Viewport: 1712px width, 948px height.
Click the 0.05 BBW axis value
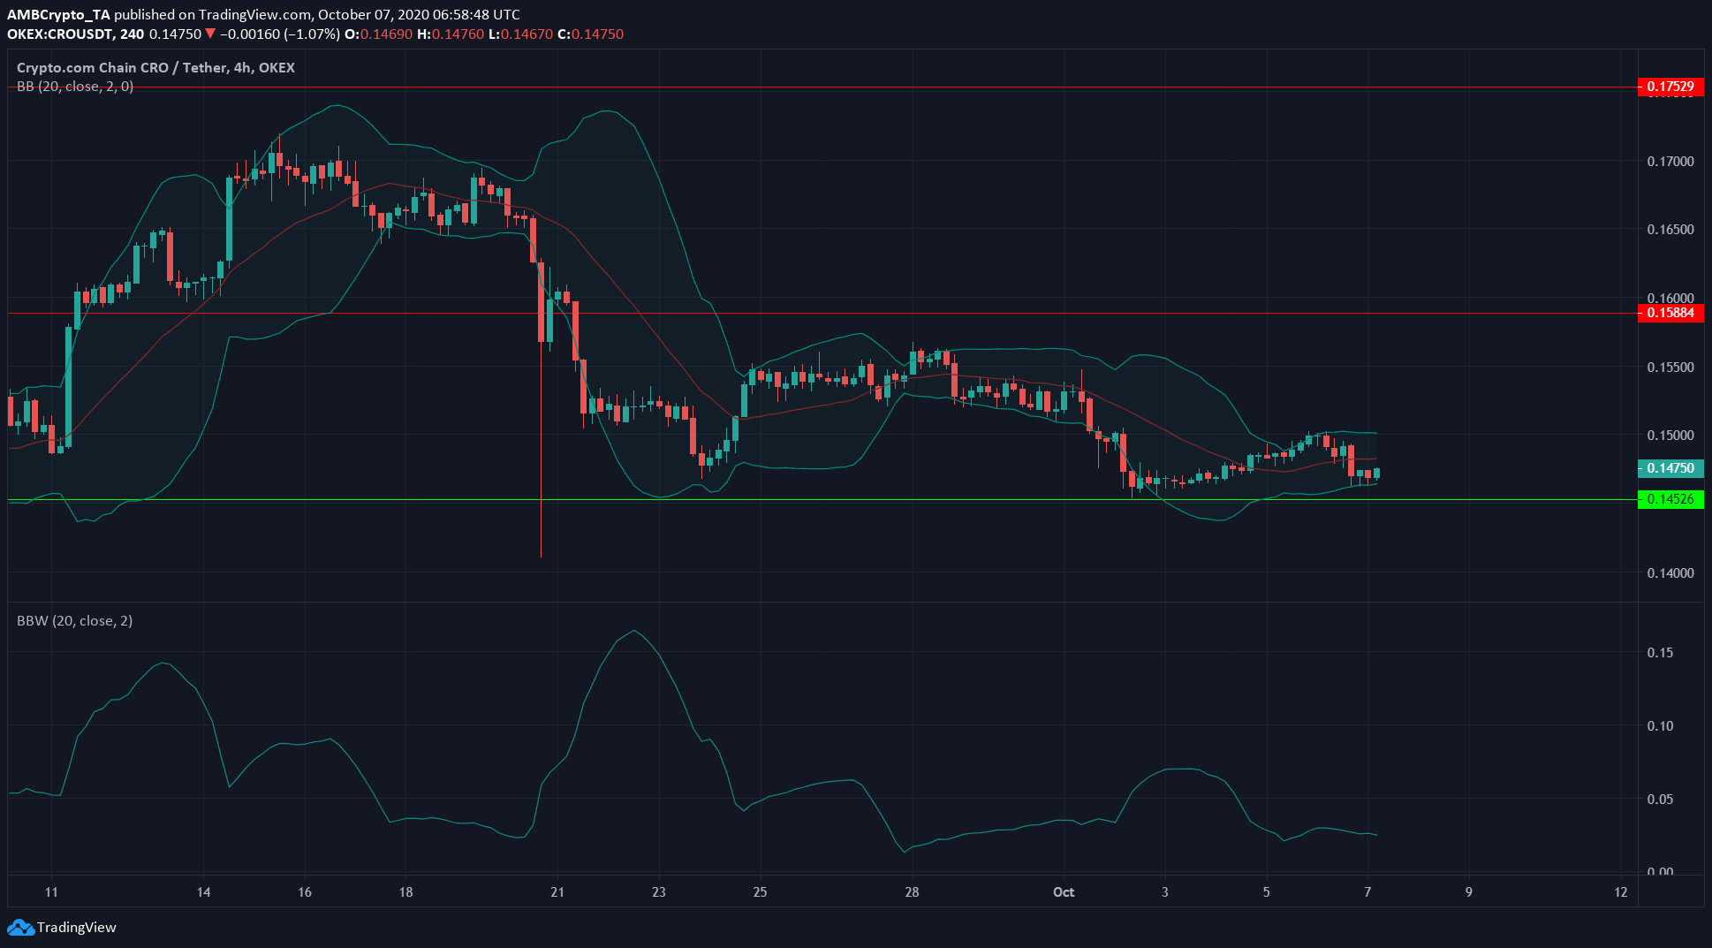click(1660, 800)
